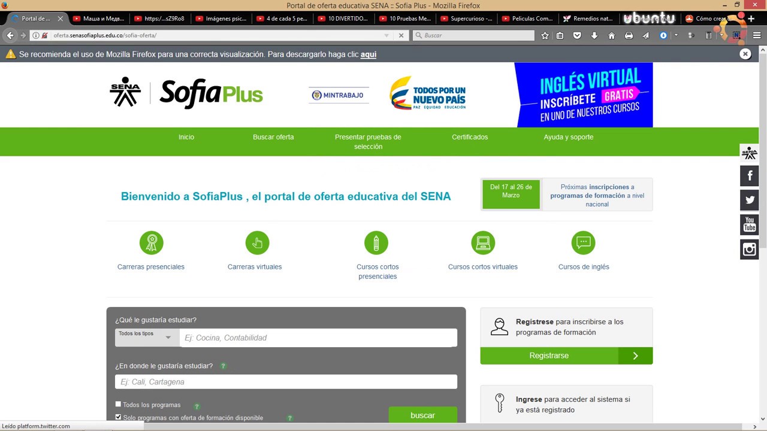Click the Cursos cortos virtuales laptop icon
Image resolution: width=767 pixels, height=431 pixels.
tap(483, 242)
